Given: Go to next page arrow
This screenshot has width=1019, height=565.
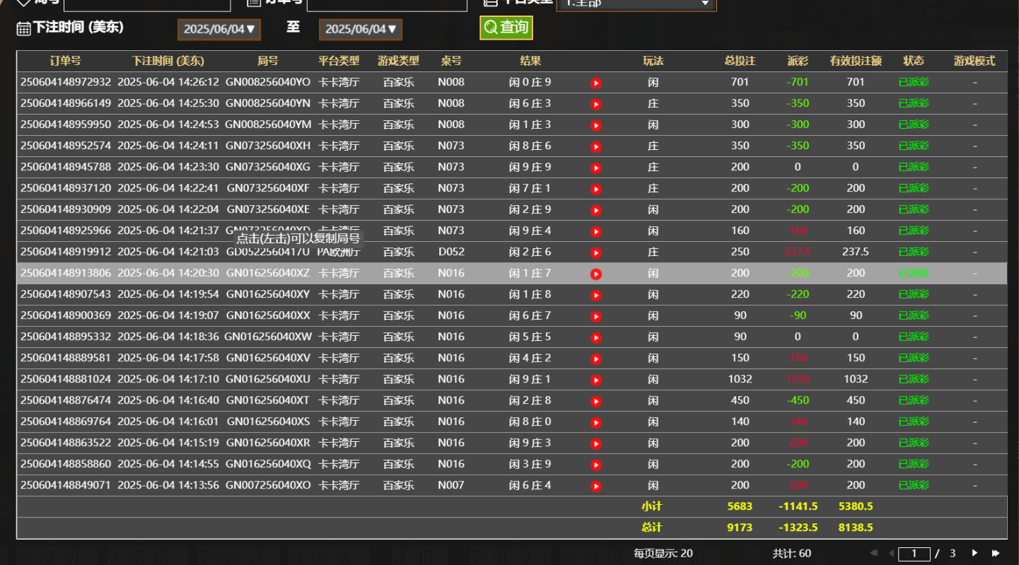Looking at the screenshot, I should click(974, 553).
